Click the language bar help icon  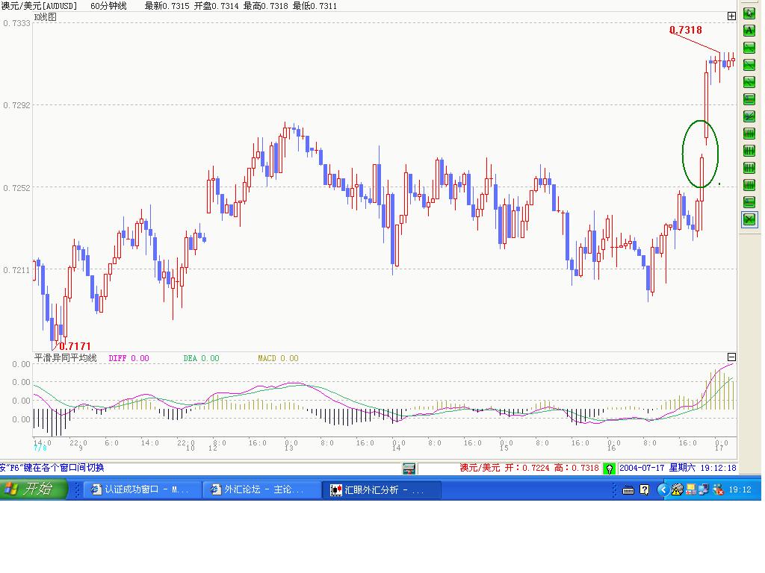point(645,489)
